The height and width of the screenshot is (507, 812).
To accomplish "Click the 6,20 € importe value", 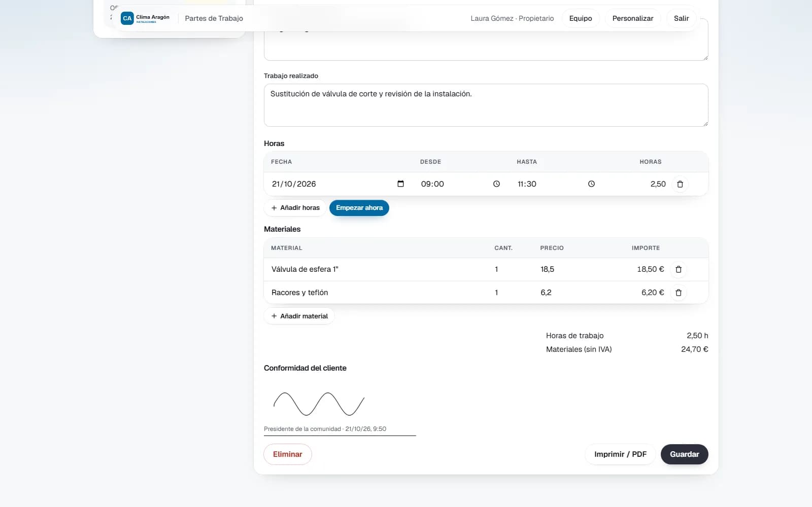I will click(653, 293).
